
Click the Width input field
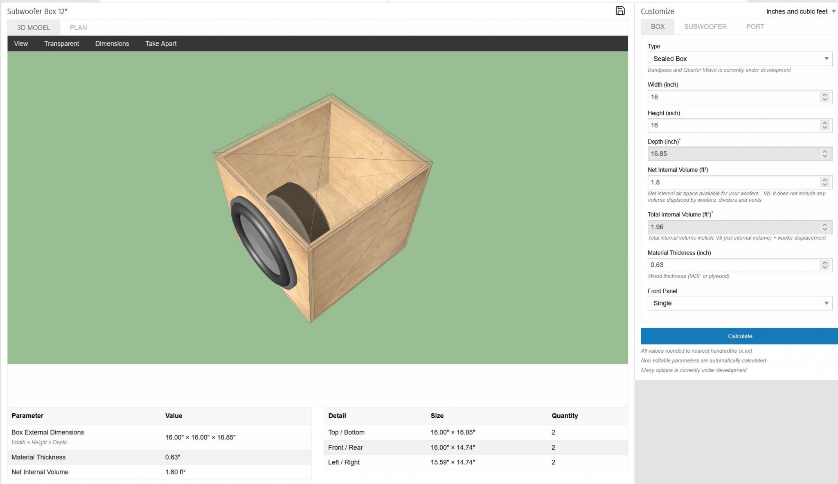740,97
